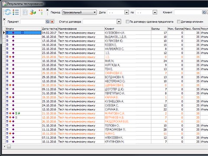Click the horizontal scrollbar thumb
This screenshot has height=156, width=208.
pos(9,146)
